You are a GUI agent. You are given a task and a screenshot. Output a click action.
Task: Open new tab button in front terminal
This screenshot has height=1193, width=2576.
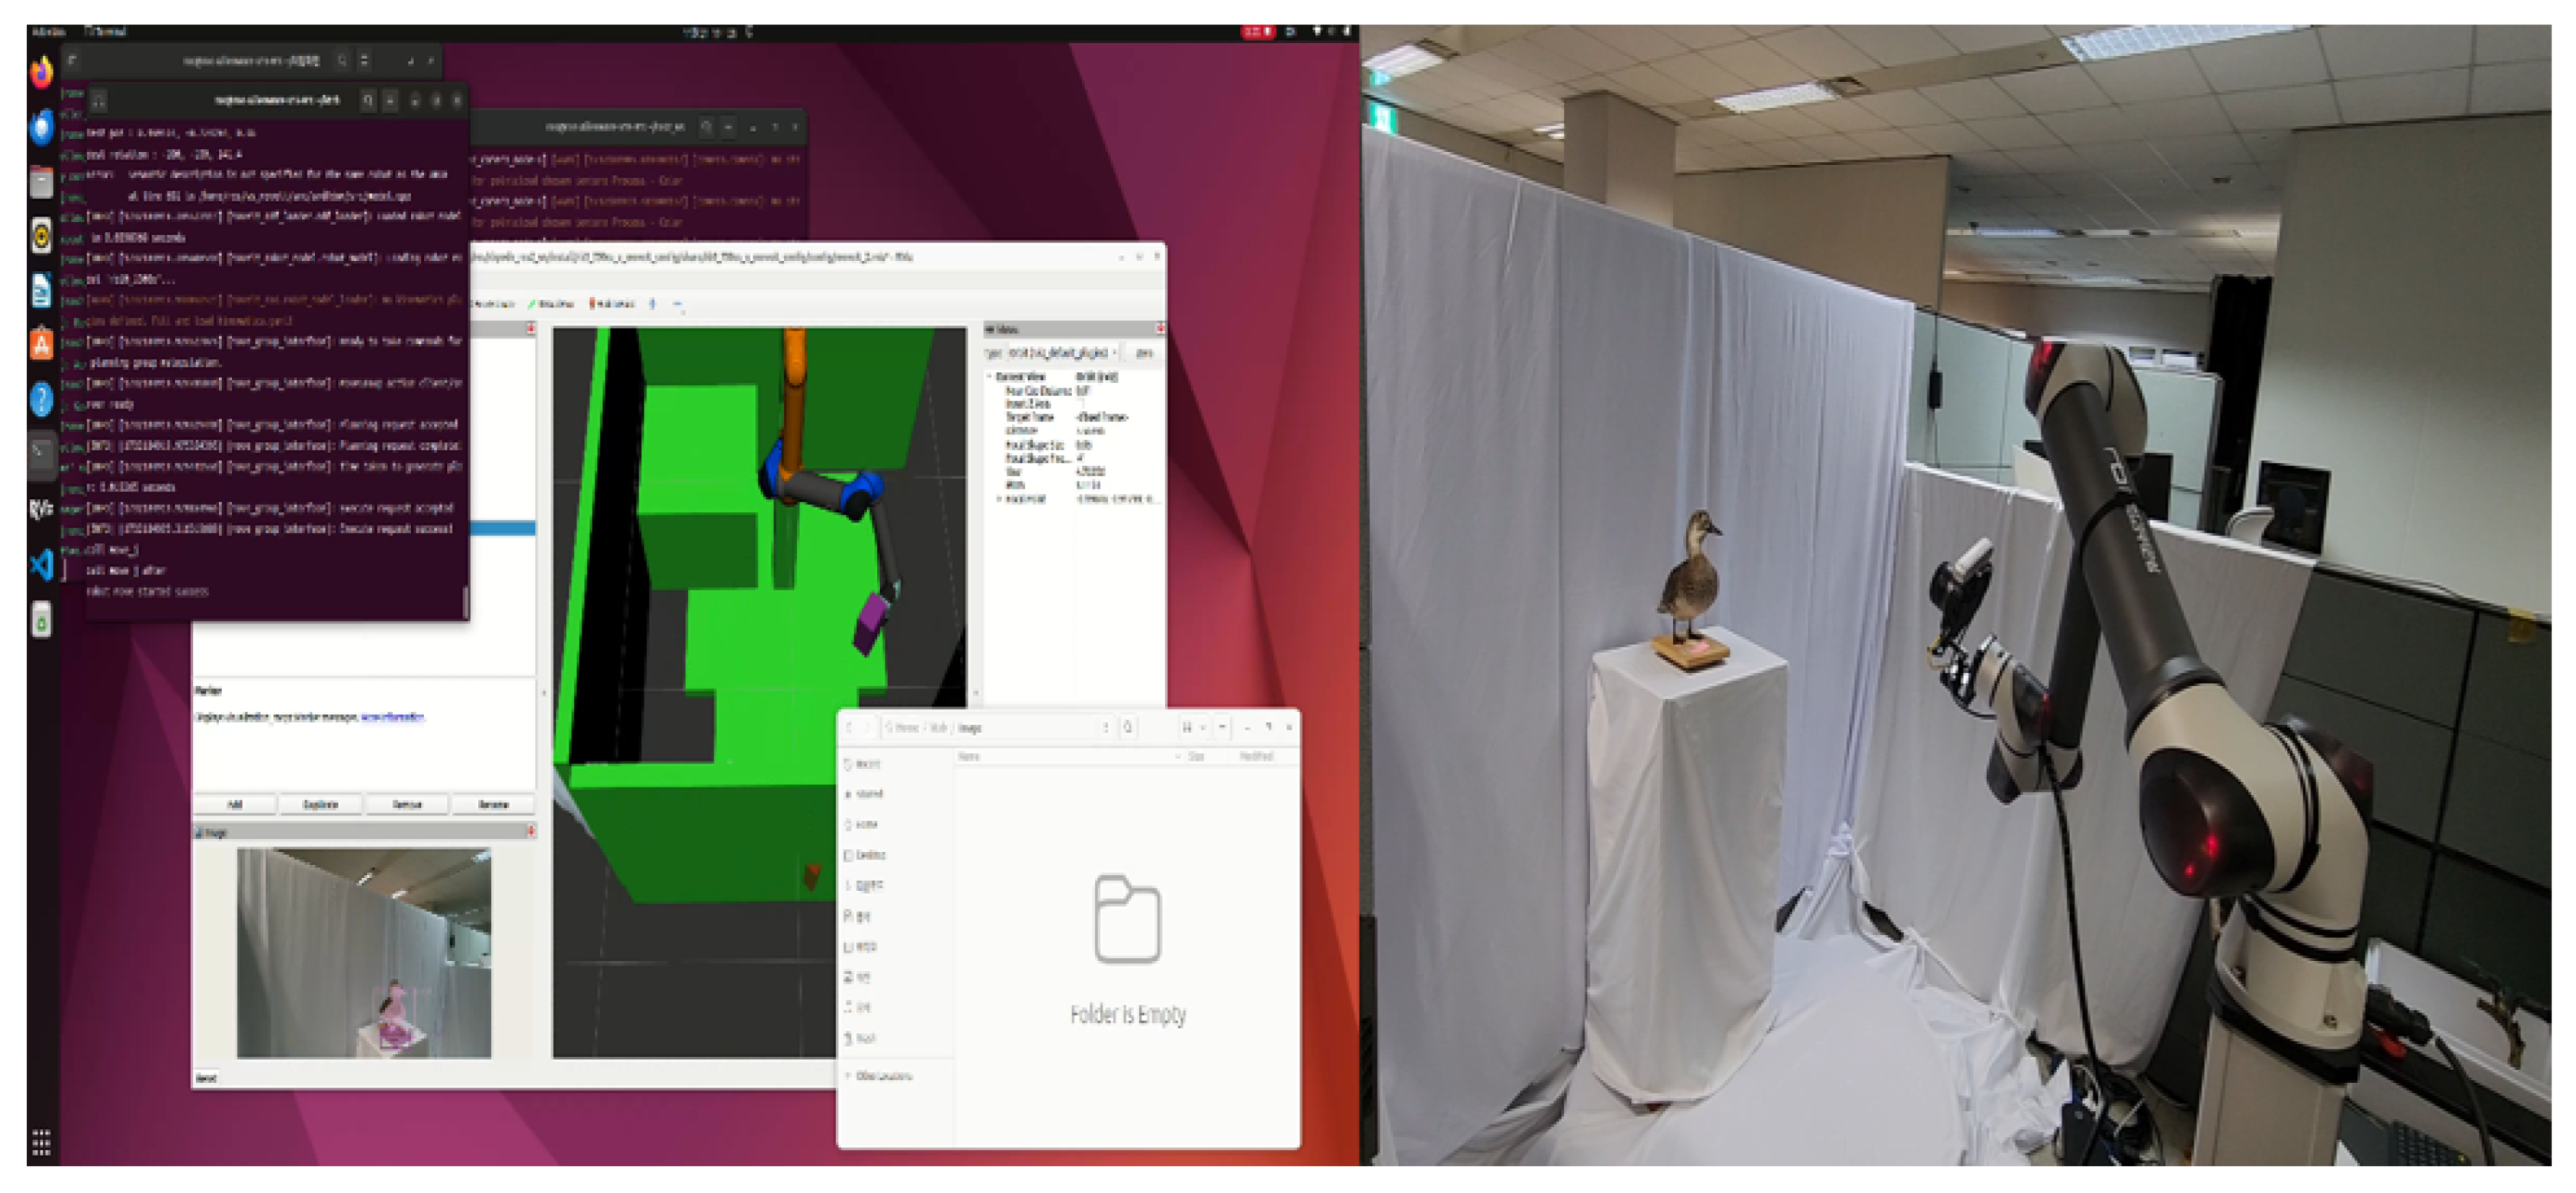tap(98, 100)
